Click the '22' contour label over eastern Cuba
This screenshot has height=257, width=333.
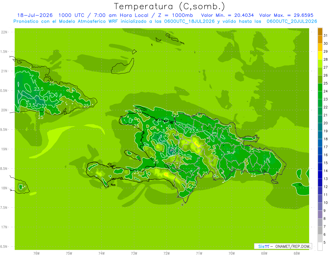[x=44, y=106]
